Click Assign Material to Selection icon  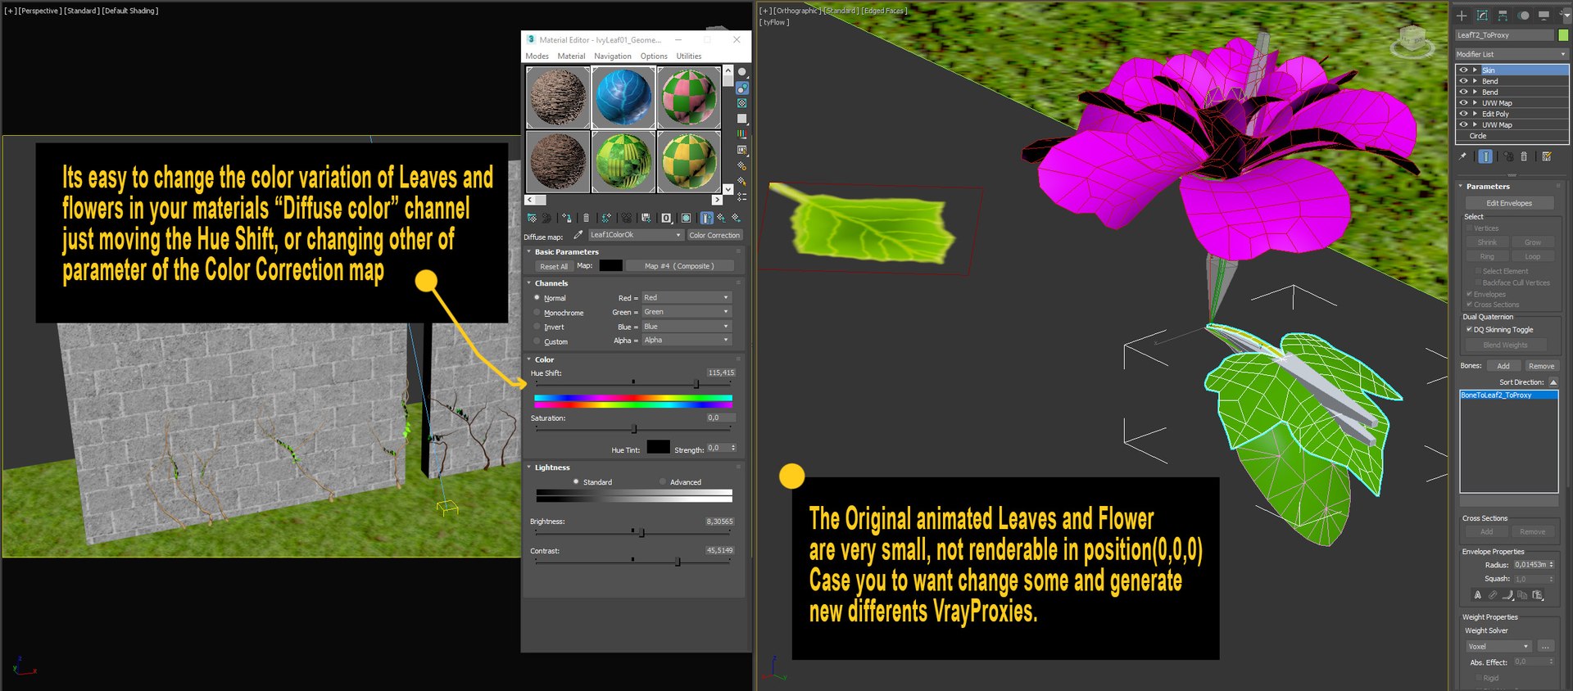tap(567, 218)
